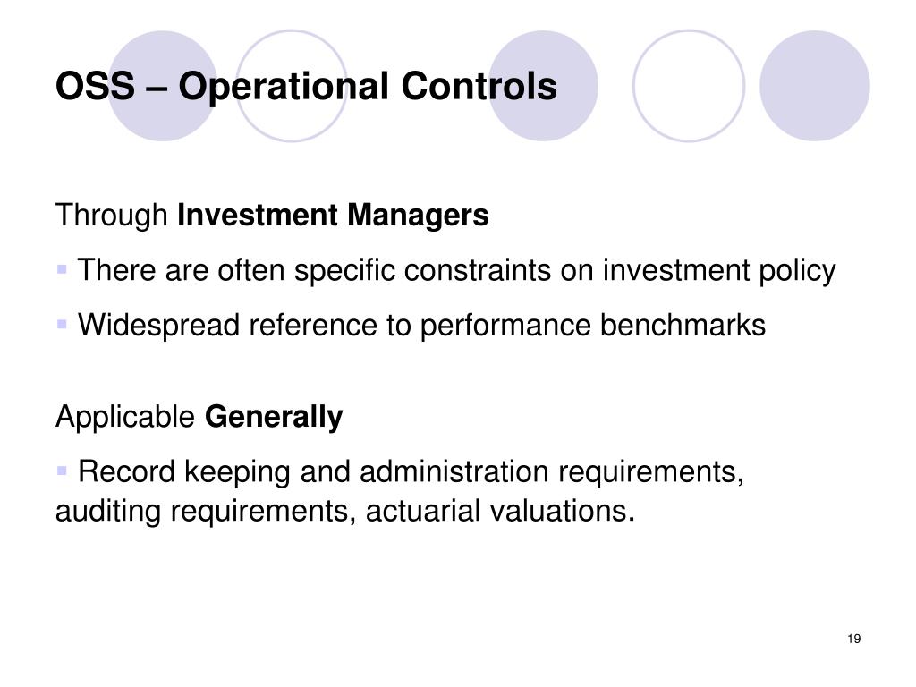Click the bold word Generally

coord(274,417)
